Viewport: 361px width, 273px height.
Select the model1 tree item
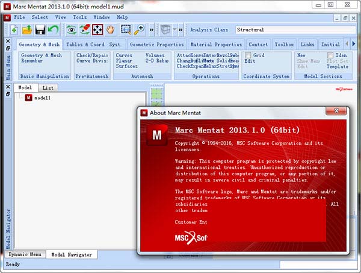click(x=42, y=98)
